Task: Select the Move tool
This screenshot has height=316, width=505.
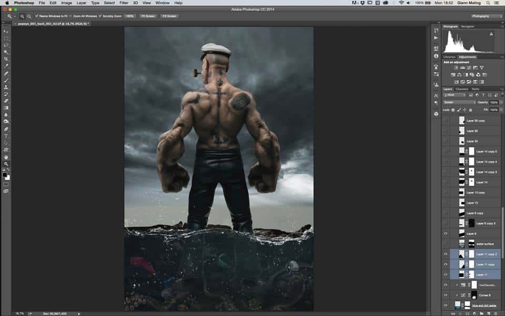Action: (x=6, y=32)
